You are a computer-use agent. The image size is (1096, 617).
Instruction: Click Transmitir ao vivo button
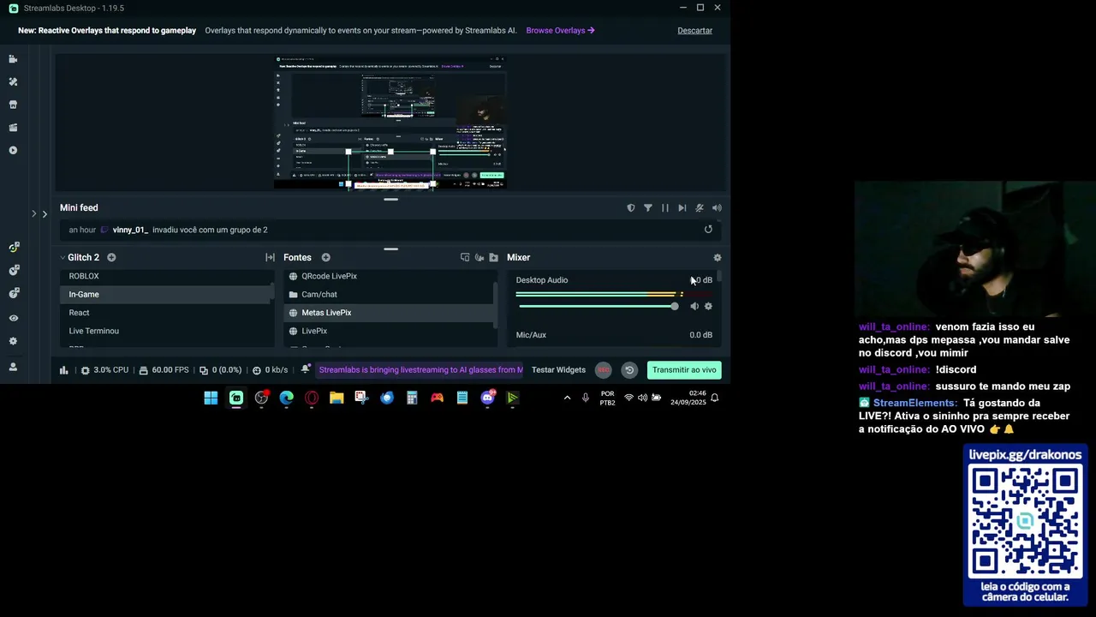[684, 370]
